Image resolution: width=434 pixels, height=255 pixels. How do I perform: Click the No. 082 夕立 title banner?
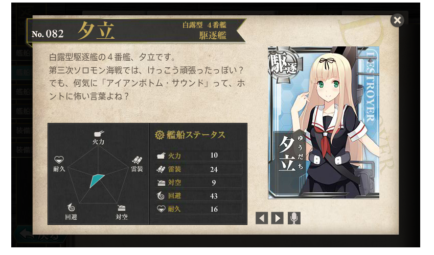pyautogui.click(x=135, y=31)
